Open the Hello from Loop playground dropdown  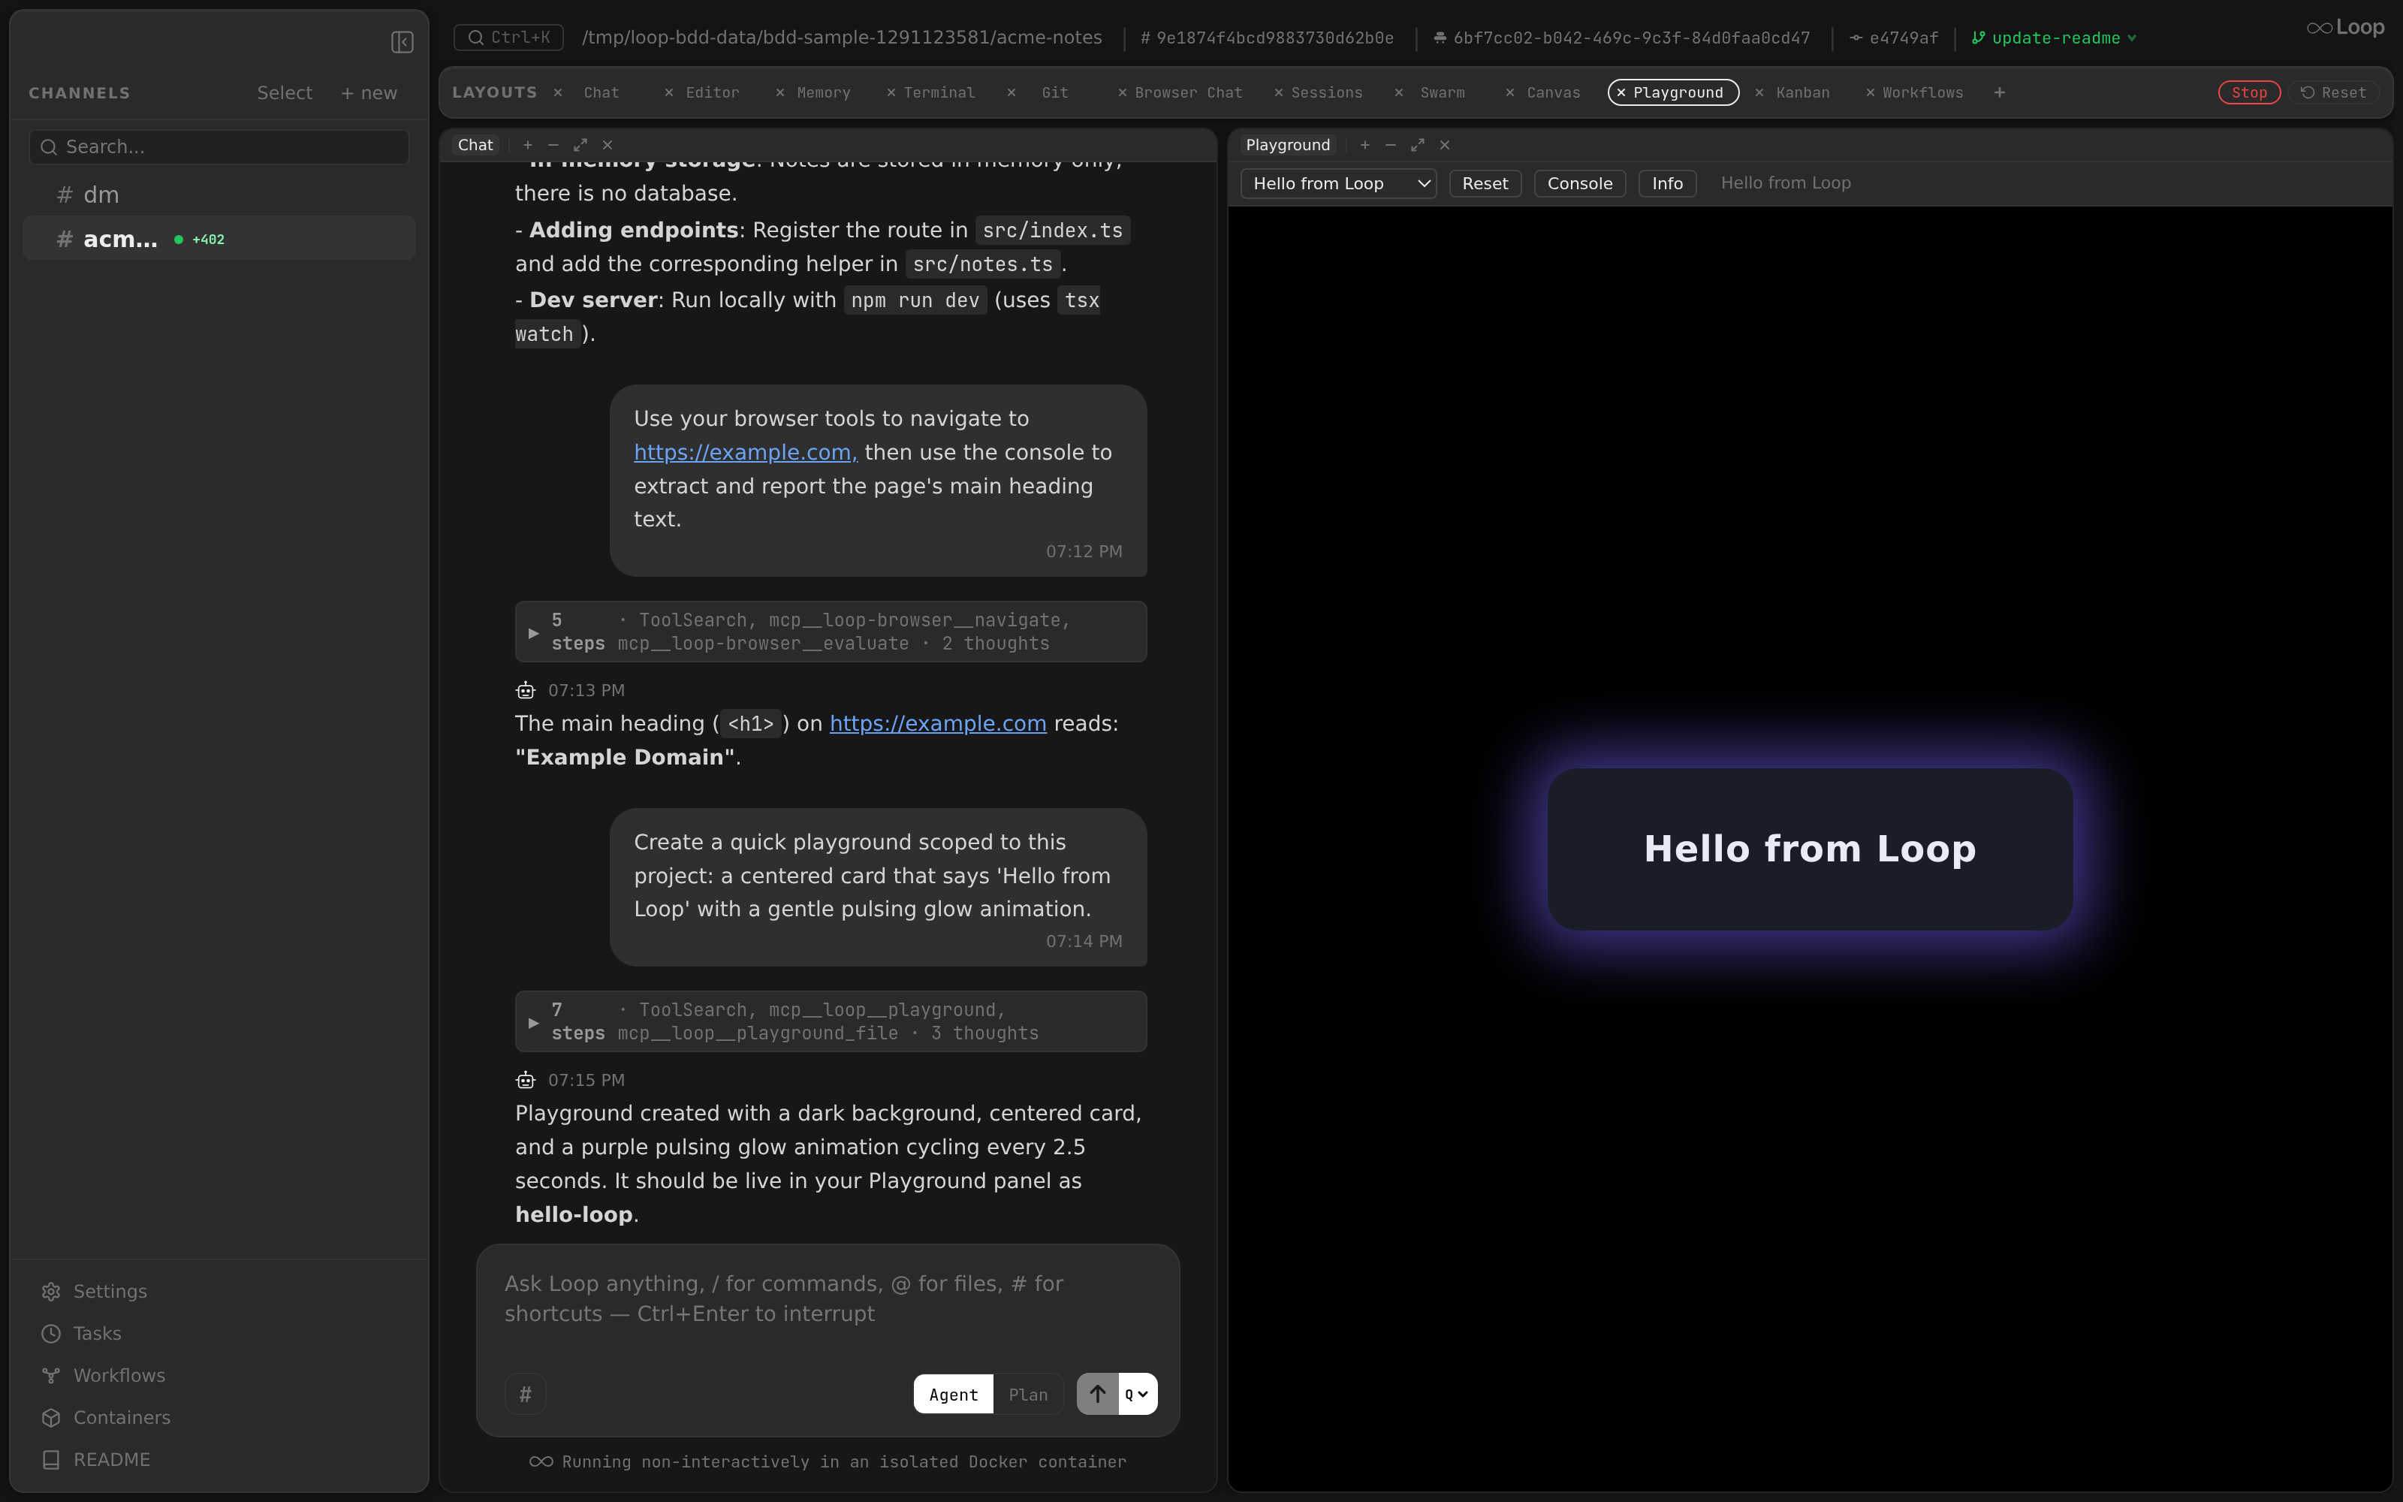1337,184
